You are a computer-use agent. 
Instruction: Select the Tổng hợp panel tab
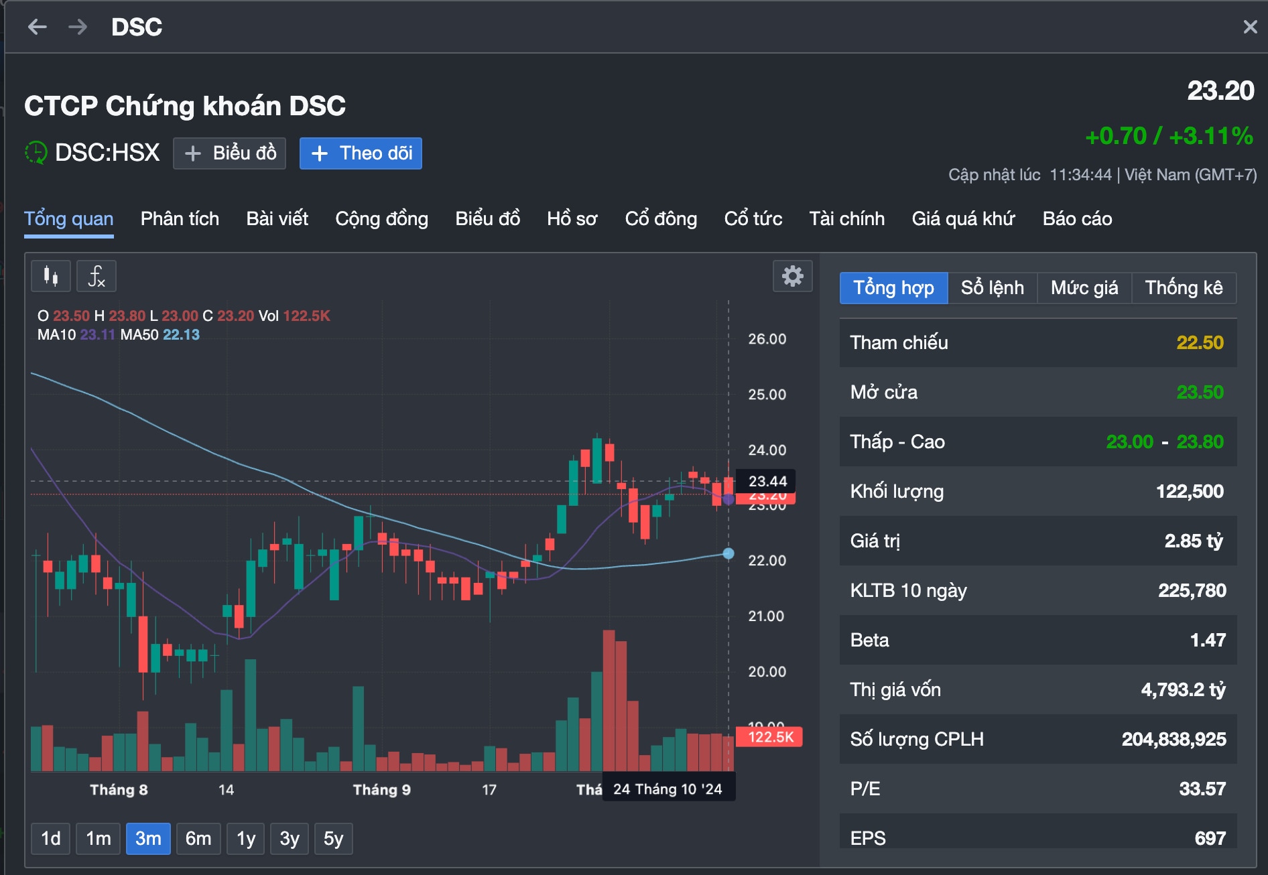tap(893, 288)
